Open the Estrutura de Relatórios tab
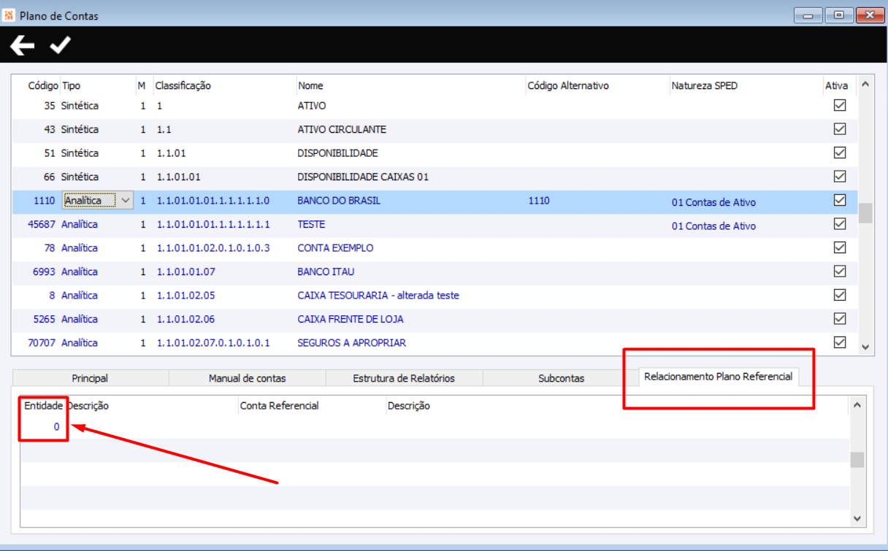888x551 pixels. point(404,378)
